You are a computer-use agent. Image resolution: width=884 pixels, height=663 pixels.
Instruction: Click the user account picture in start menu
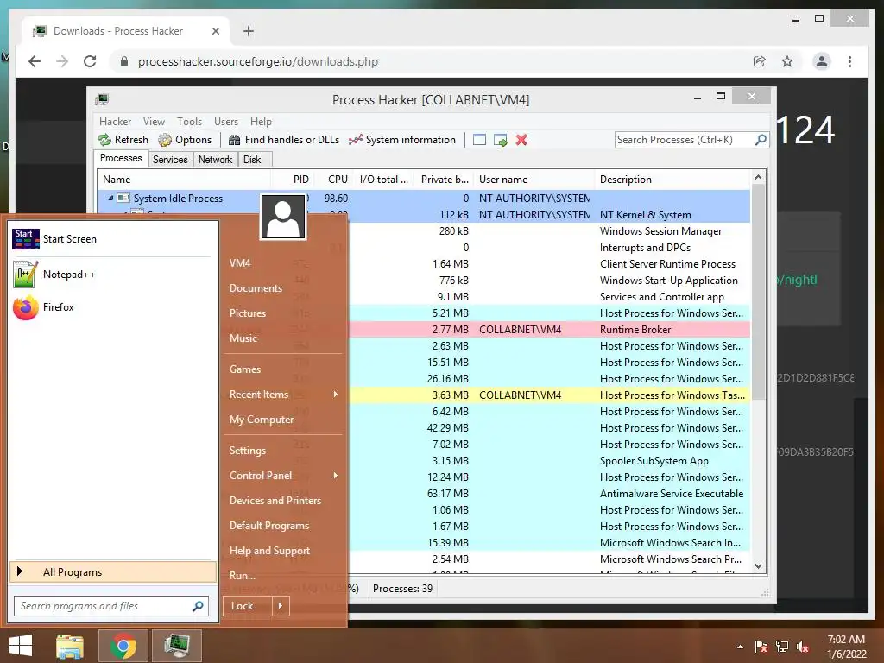point(283,217)
